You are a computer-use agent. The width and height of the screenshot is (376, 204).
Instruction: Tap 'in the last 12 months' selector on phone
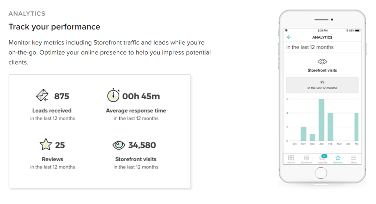pyautogui.click(x=310, y=47)
